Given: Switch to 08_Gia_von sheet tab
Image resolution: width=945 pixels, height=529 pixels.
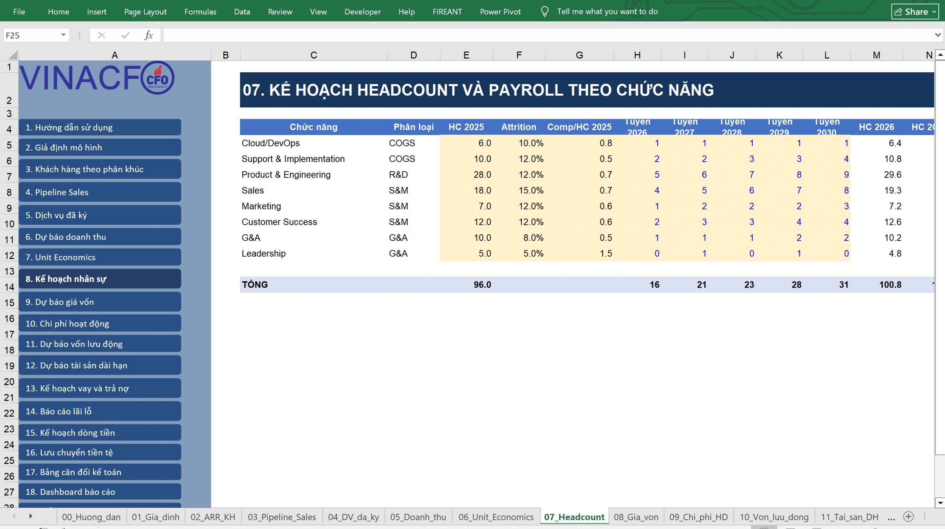Looking at the screenshot, I should point(636,517).
